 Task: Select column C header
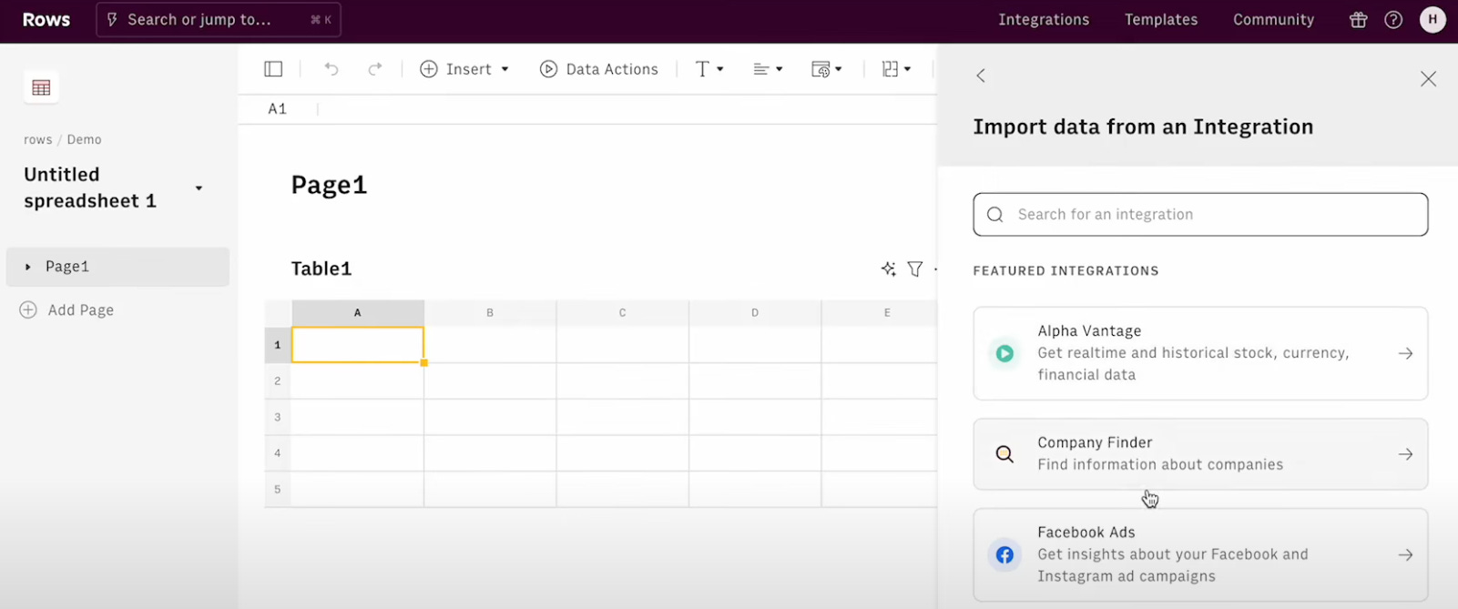pyautogui.click(x=623, y=312)
